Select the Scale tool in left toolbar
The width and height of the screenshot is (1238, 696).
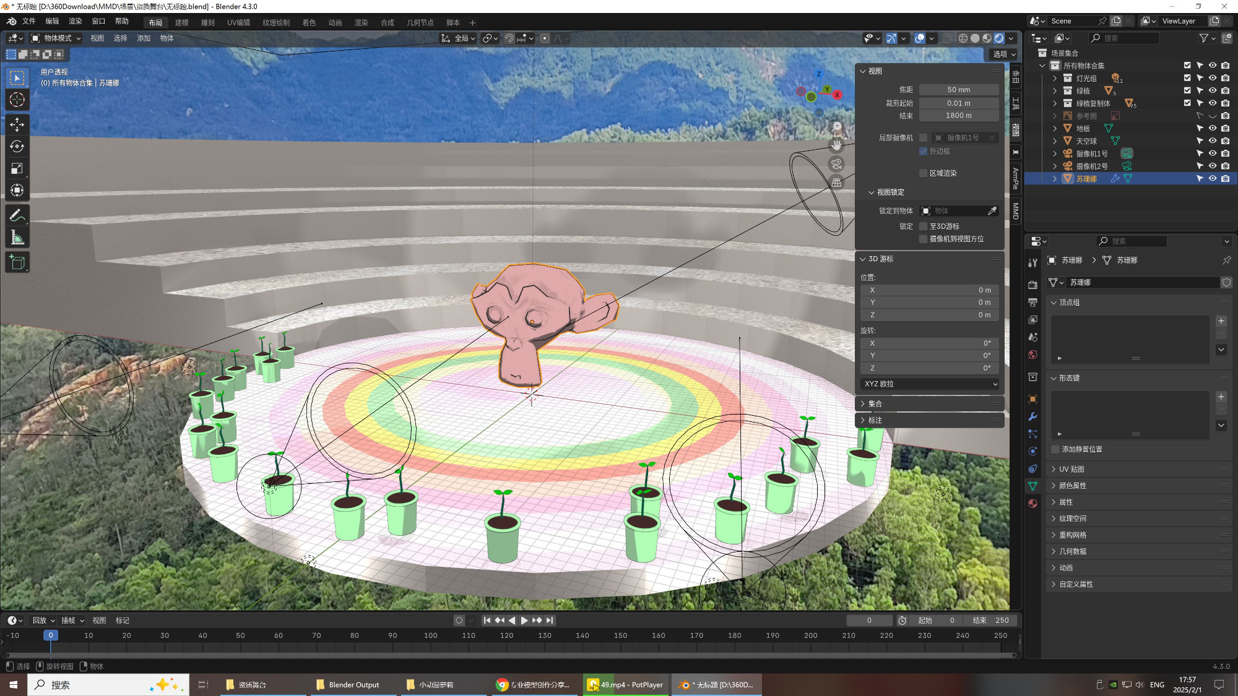(17, 168)
